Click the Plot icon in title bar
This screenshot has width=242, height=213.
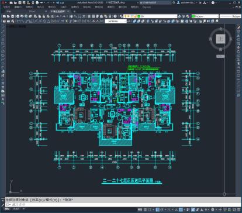(x=37, y=3)
